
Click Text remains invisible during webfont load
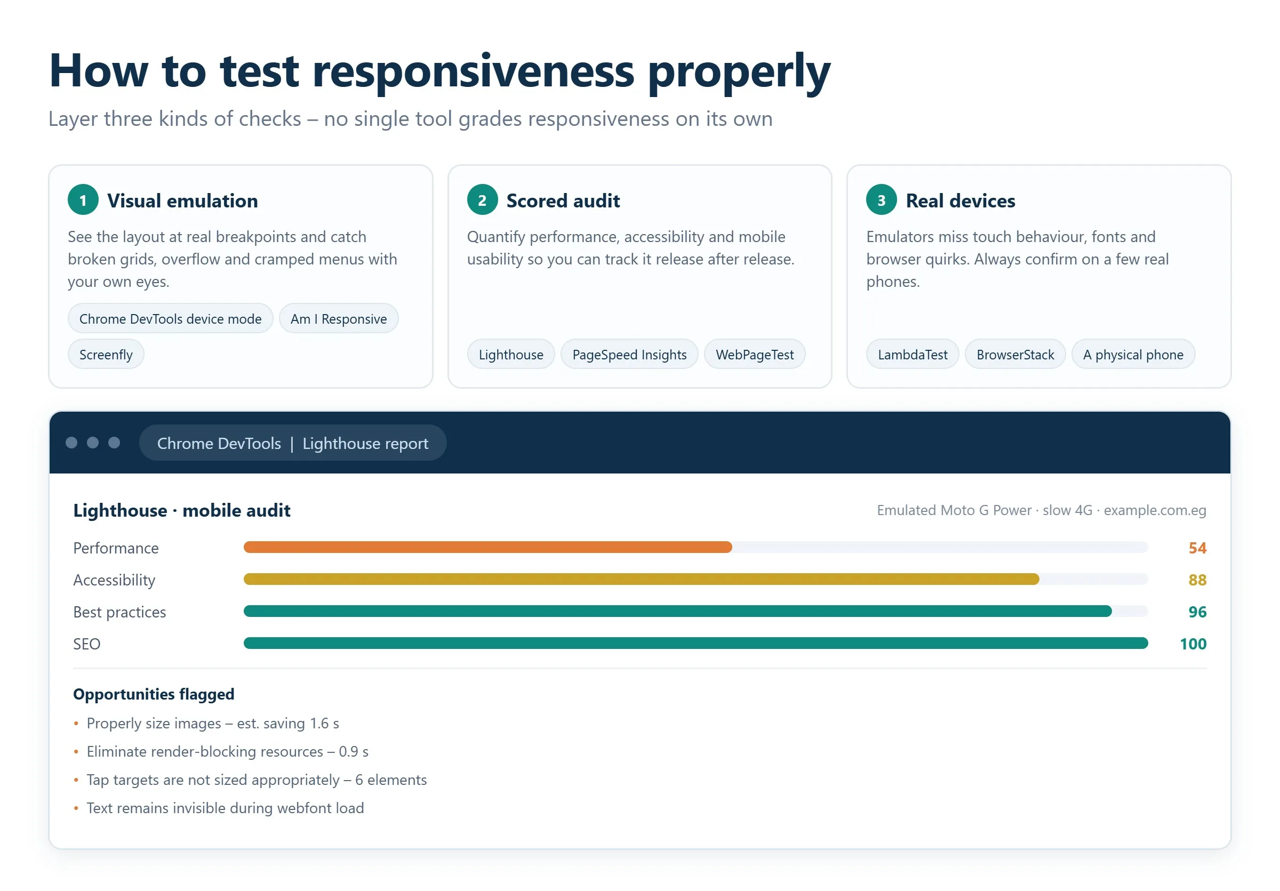point(225,808)
